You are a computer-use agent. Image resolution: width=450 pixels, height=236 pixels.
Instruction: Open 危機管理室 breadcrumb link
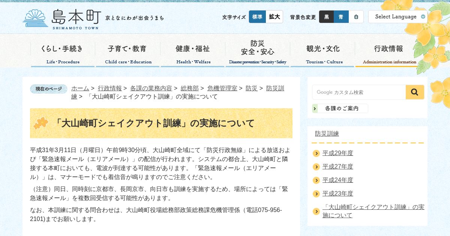[x=222, y=88]
